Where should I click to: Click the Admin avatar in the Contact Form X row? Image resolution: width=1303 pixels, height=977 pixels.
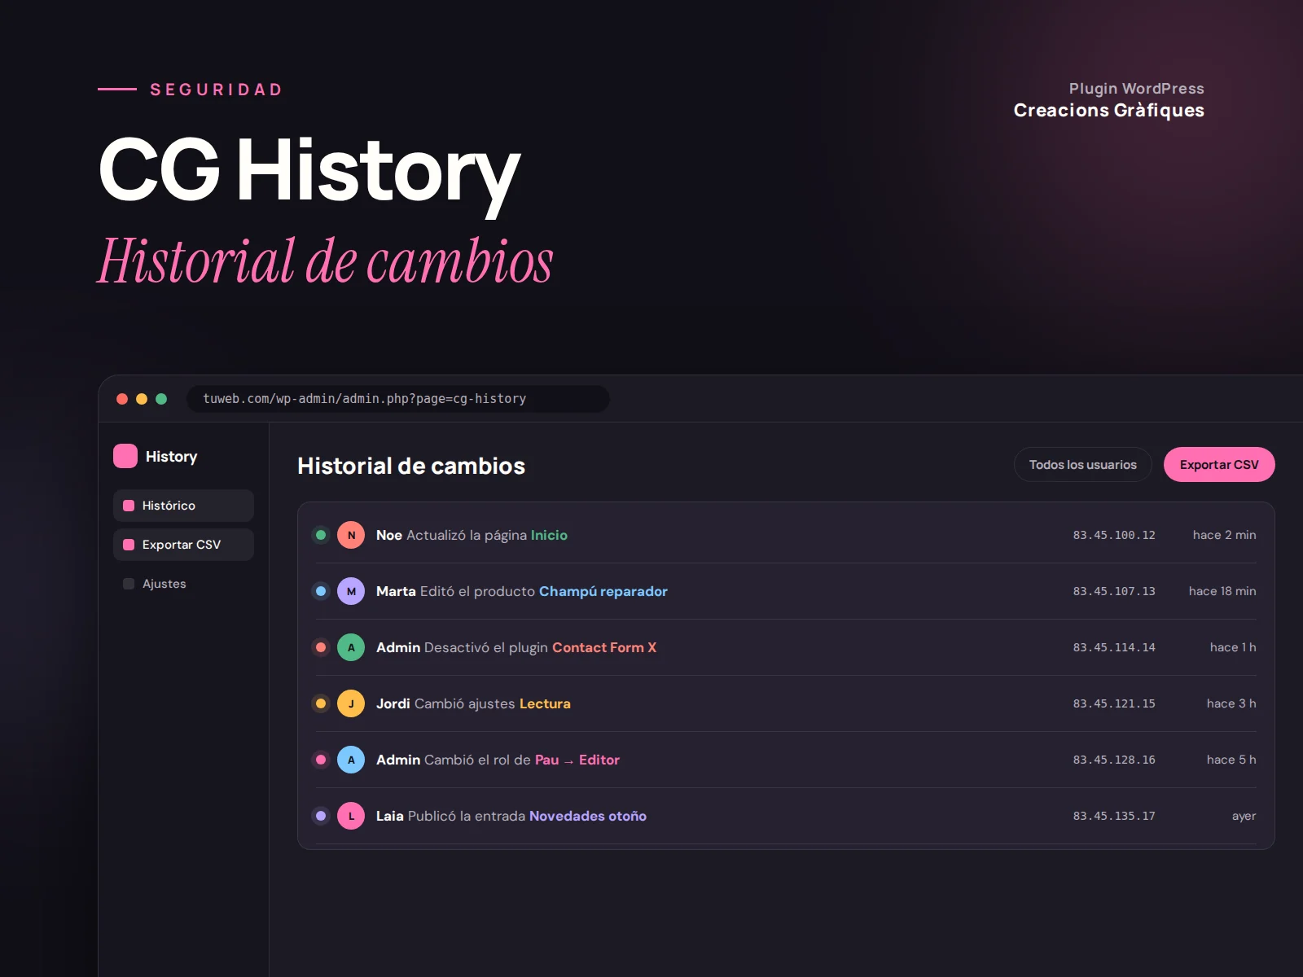(x=351, y=647)
